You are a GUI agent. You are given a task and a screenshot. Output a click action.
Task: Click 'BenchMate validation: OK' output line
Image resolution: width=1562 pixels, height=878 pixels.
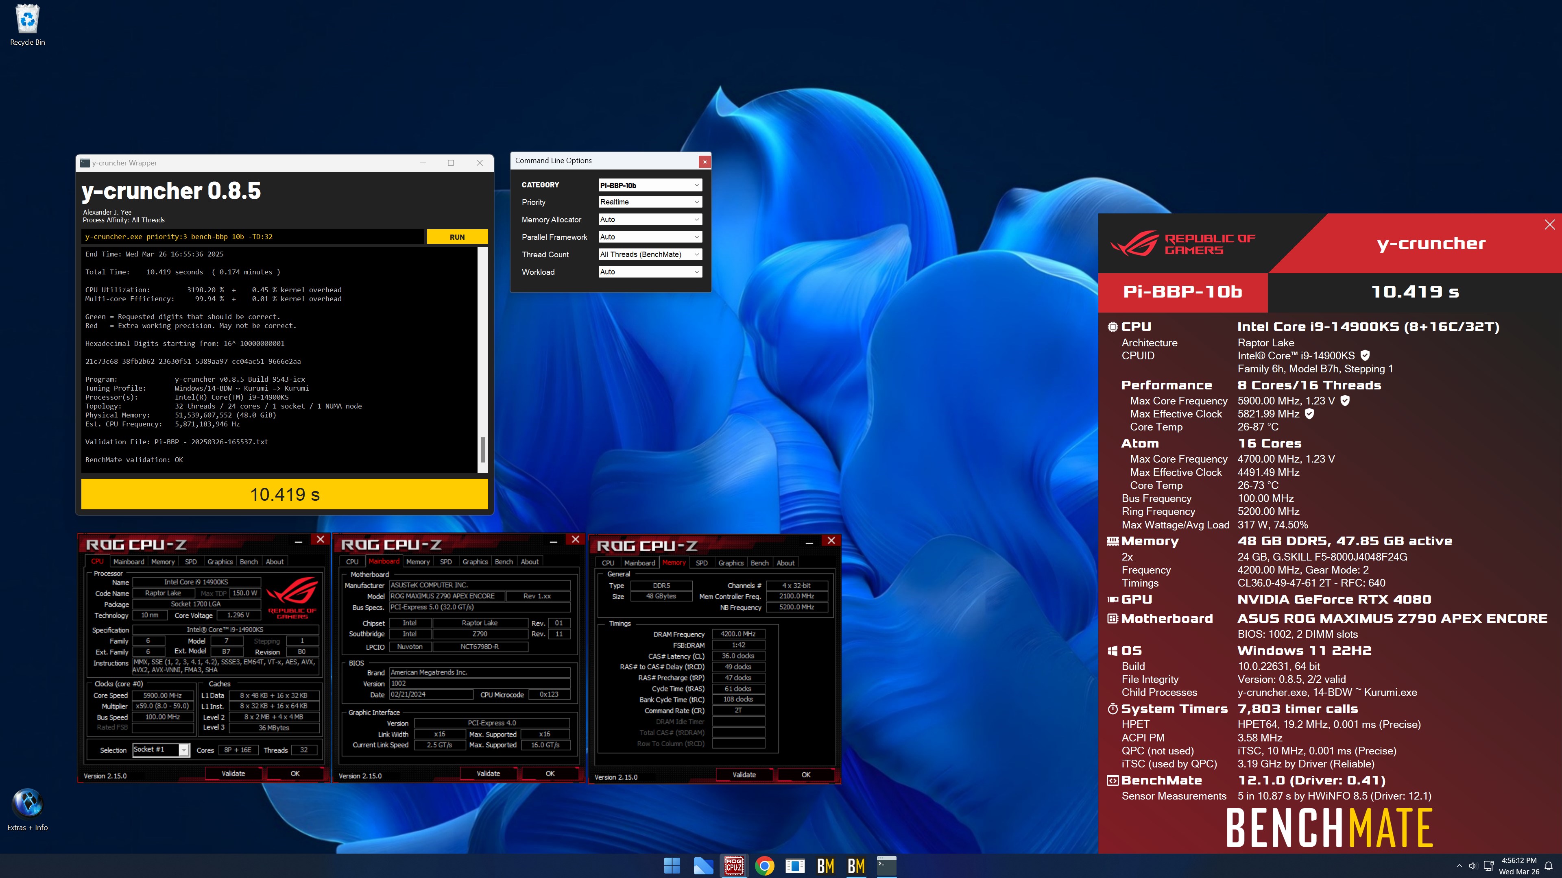(134, 460)
